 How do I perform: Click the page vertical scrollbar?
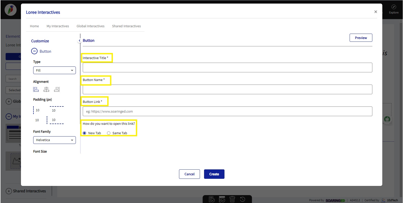pyautogui.click(x=401, y=110)
